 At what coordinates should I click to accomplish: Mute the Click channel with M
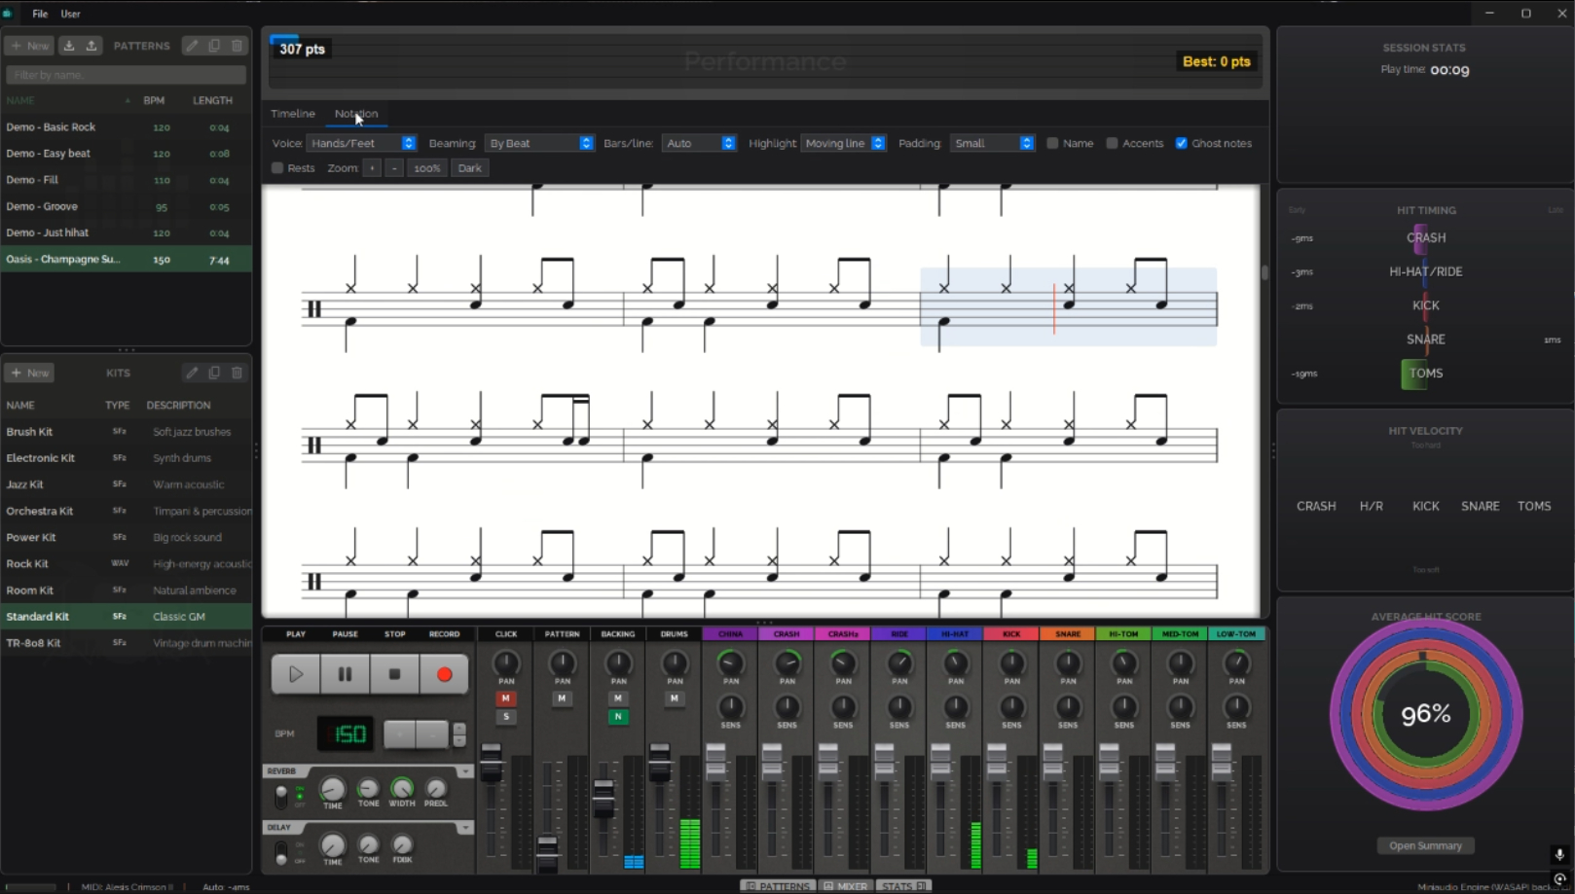tap(505, 698)
